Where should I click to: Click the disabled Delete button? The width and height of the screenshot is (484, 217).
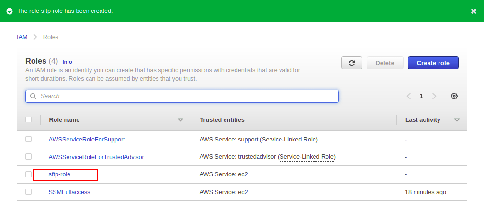click(x=385, y=63)
